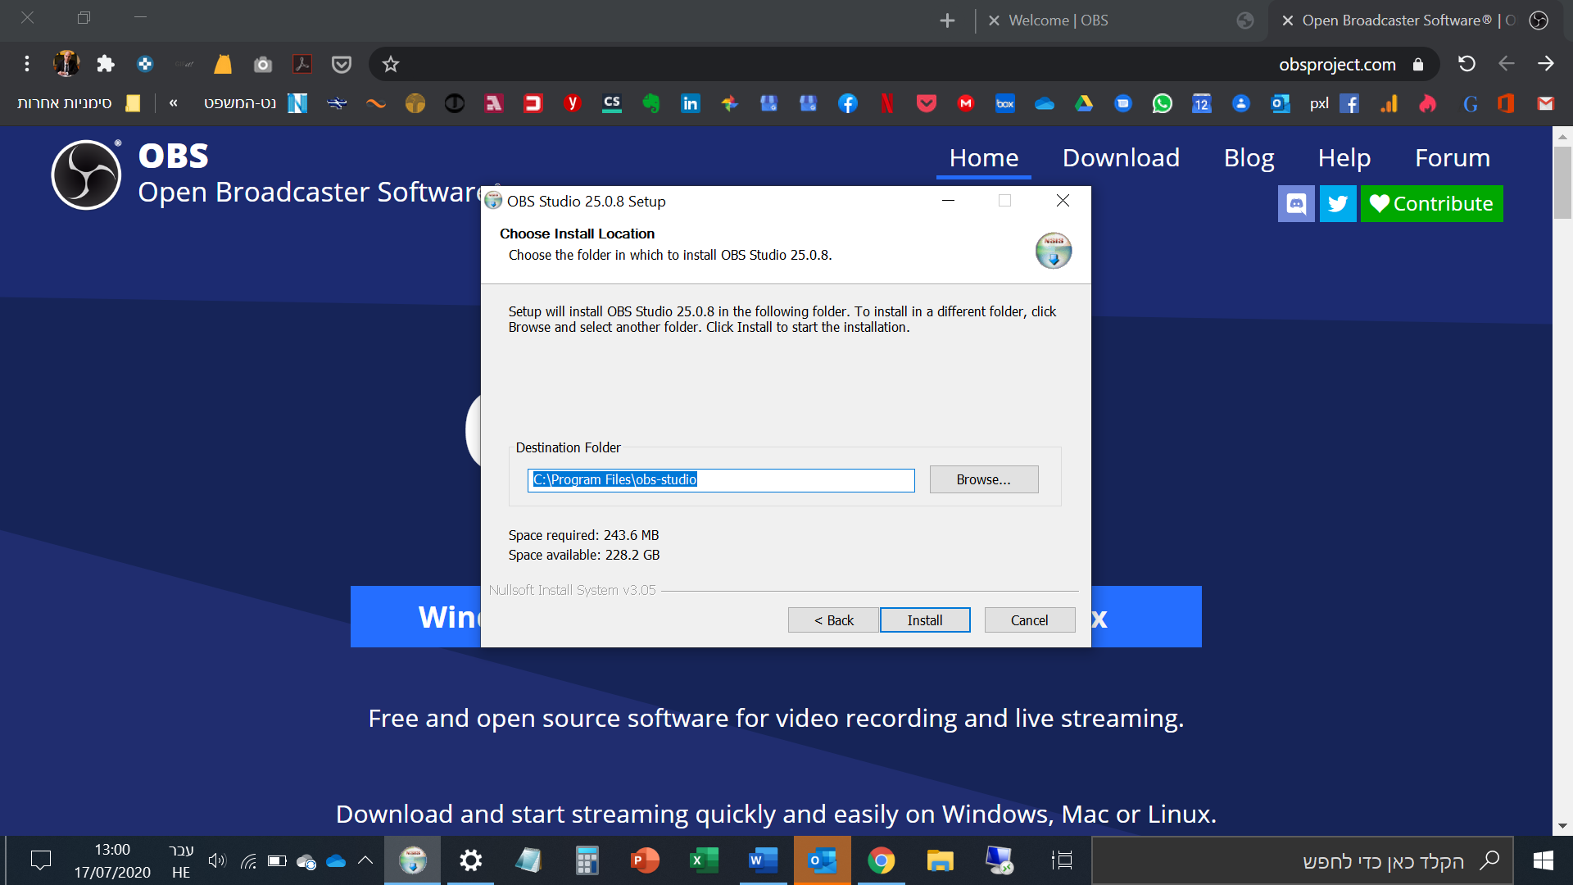Click the Back button in the setup dialog
The image size is (1573, 885).
[833, 620]
